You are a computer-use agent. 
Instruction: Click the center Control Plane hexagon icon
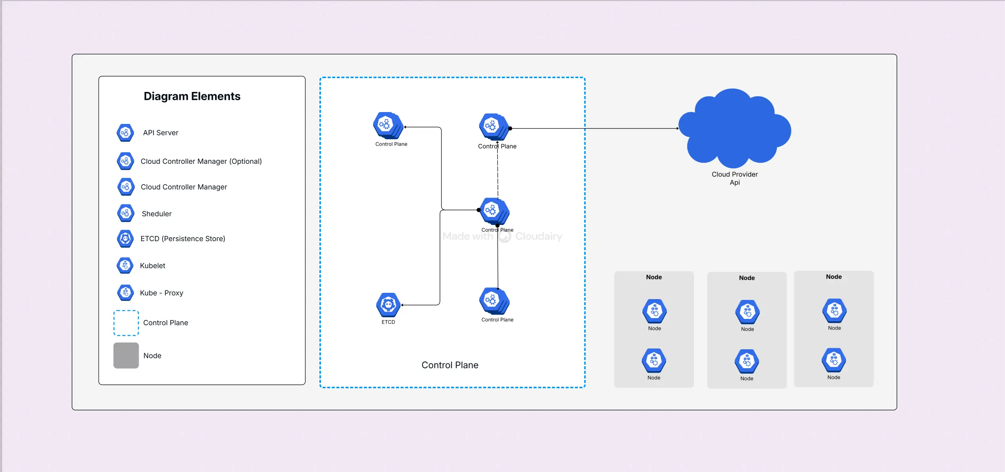point(493,210)
